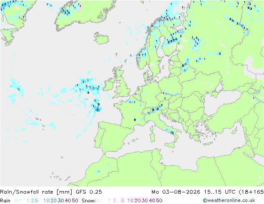Image resolution: width=264 pixels, height=204 pixels.
Task: Open the weatheronline.co.uk copyright link
Action: point(229,200)
